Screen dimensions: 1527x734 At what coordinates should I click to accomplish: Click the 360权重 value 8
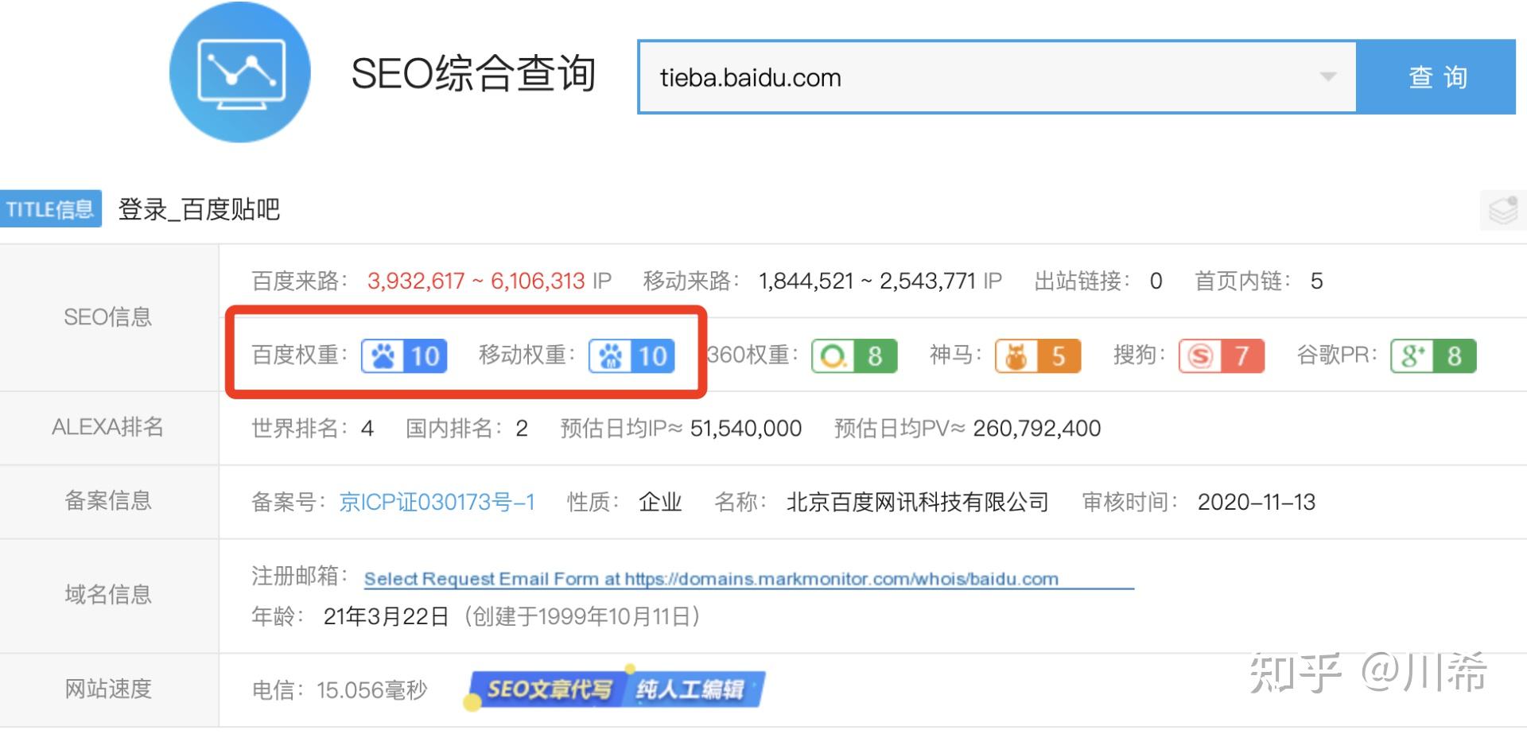pyautogui.click(x=875, y=356)
